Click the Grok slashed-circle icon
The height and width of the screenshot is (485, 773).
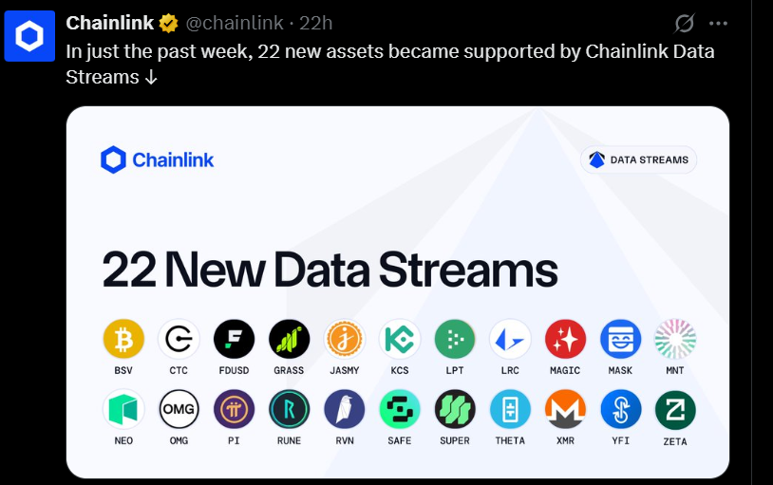tap(685, 23)
